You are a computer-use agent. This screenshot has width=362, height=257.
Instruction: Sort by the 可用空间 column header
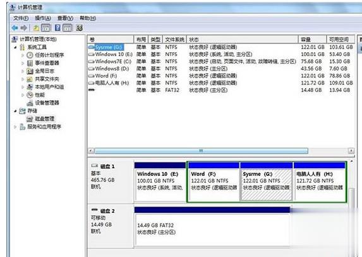[x=341, y=40]
